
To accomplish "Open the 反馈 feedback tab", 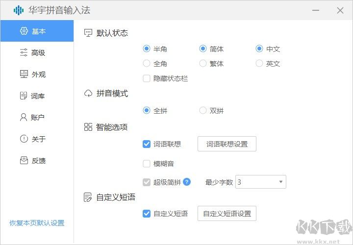I will pos(37,160).
